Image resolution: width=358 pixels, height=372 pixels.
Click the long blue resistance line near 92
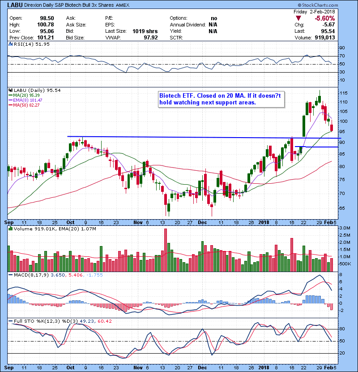point(204,137)
